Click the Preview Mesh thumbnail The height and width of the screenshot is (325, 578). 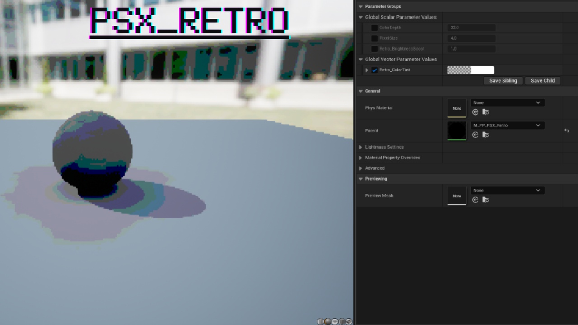(457, 195)
